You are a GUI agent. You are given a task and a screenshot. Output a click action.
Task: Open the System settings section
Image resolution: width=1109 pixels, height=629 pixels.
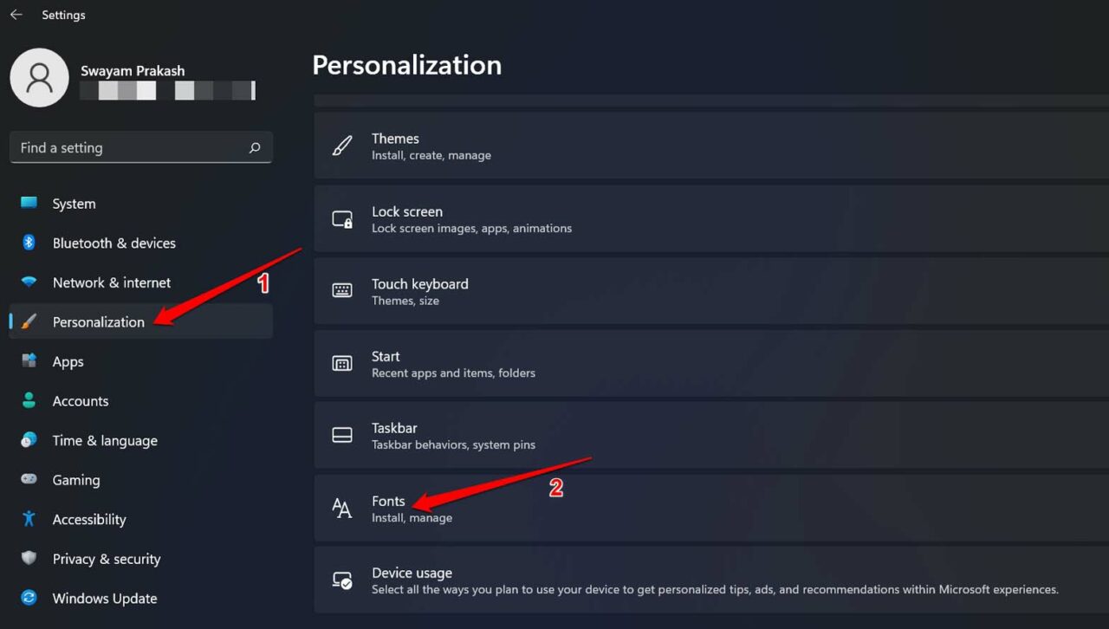tap(74, 204)
